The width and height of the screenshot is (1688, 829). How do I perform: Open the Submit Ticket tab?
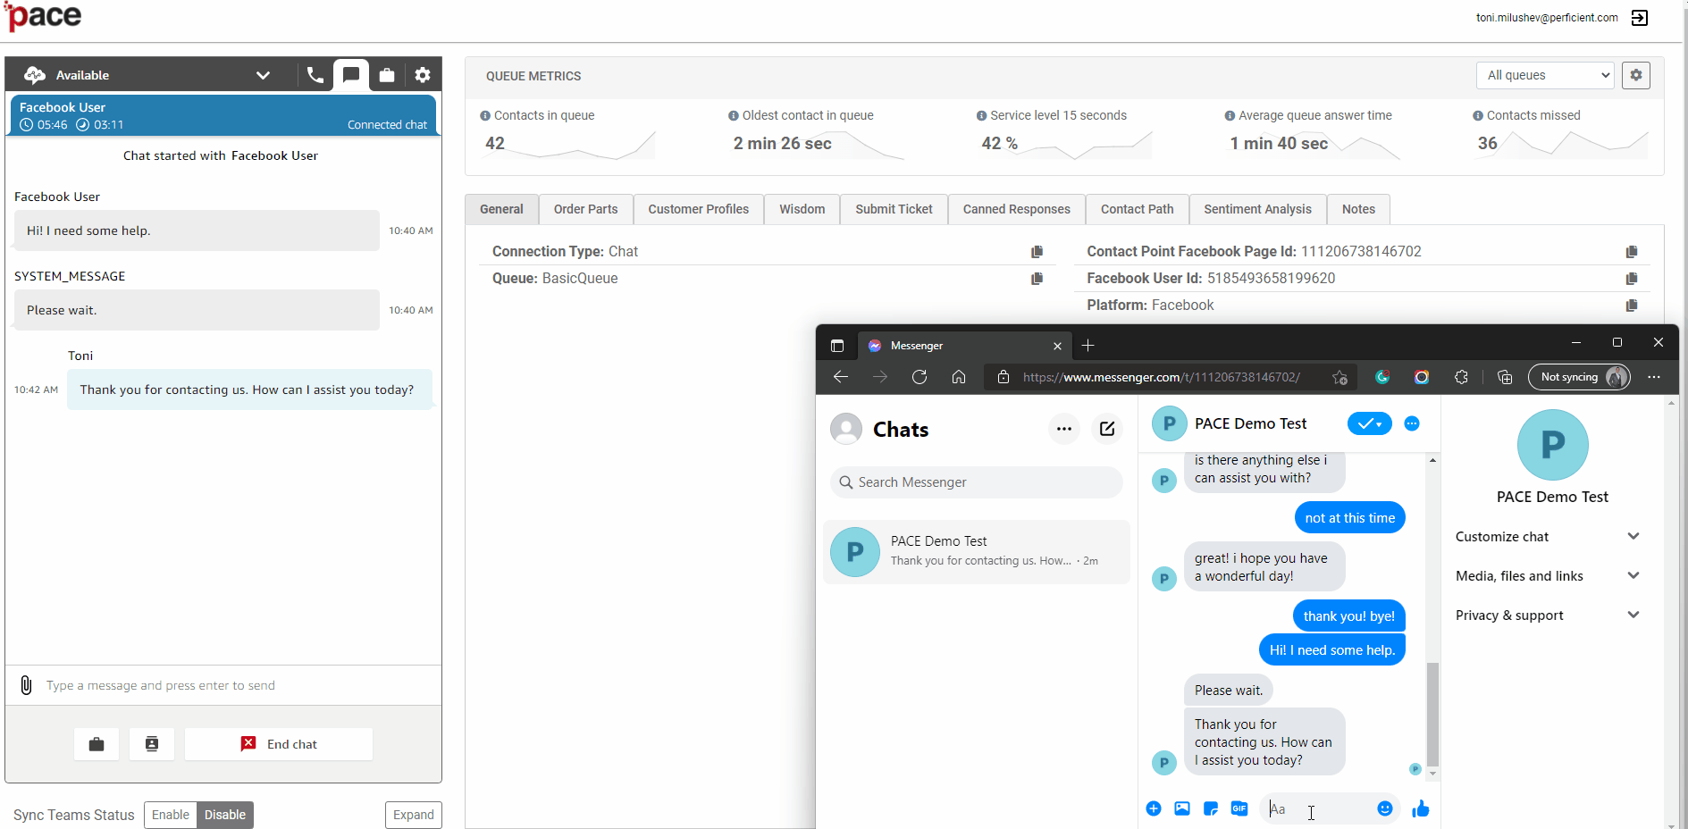pyautogui.click(x=894, y=209)
